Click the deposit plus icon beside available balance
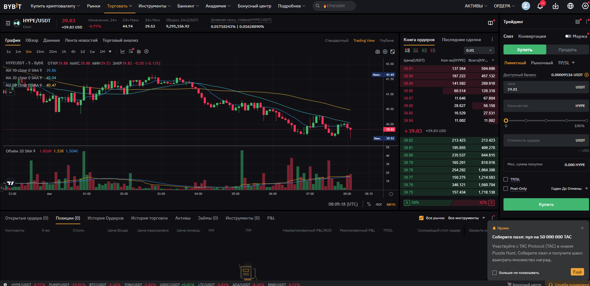 [x=587, y=75]
